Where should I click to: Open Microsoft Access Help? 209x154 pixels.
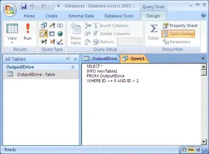coord(204,15)
